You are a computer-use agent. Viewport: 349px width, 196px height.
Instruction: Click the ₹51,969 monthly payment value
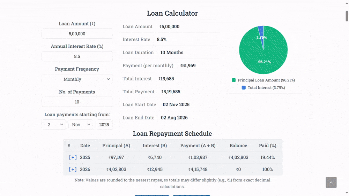[x=188, y=66]
